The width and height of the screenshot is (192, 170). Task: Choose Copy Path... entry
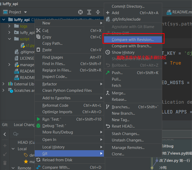pos(69,43)
